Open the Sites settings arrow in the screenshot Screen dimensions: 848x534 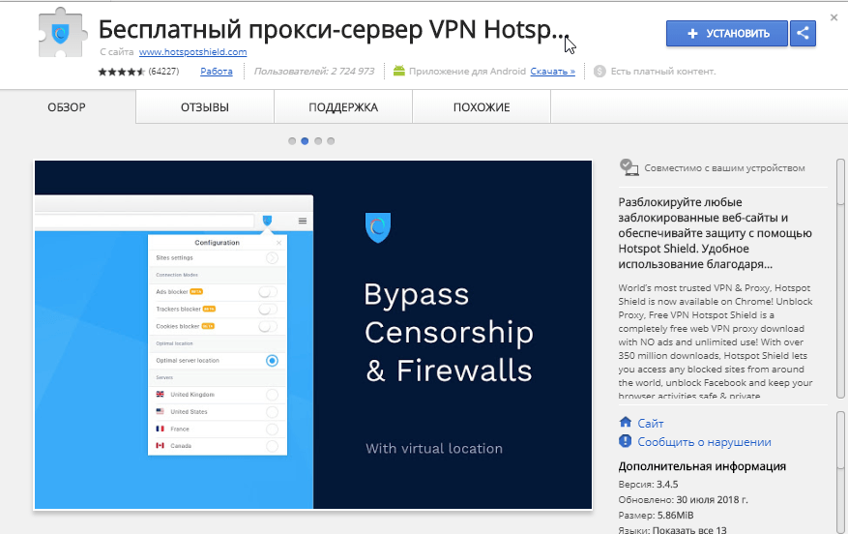tap(272, 258)
